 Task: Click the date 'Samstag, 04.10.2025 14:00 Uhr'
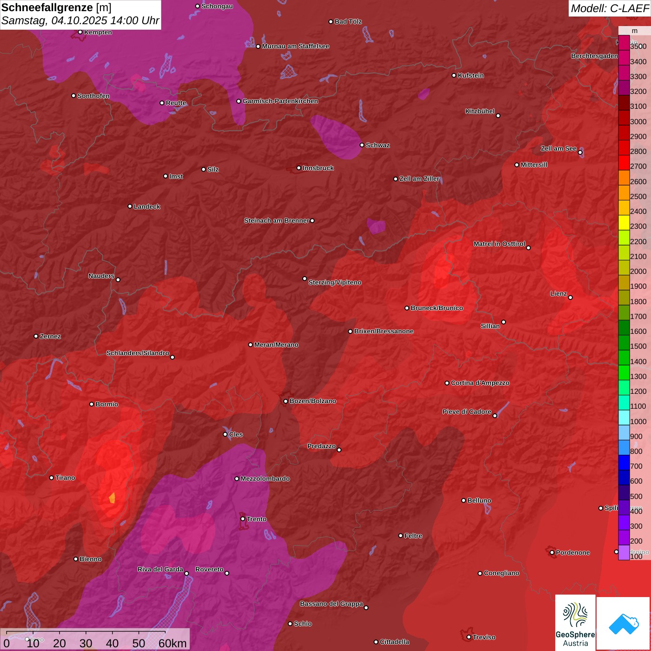(80, 21)
